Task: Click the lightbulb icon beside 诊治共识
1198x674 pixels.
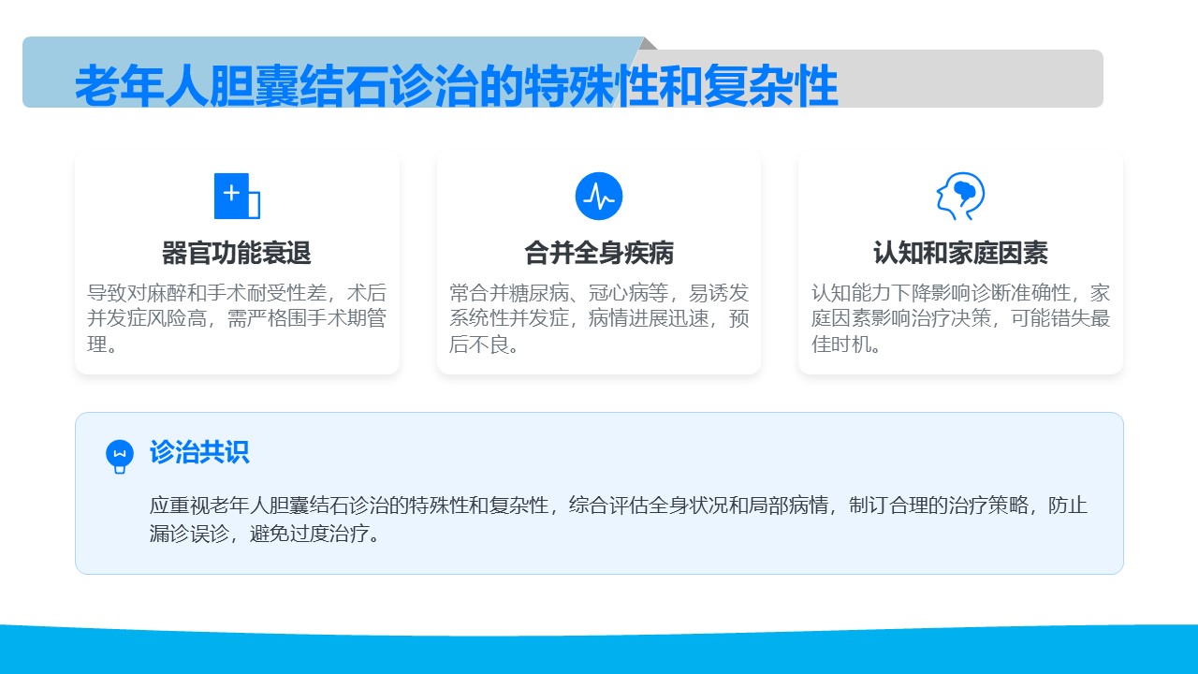Action: click(120, 456)
